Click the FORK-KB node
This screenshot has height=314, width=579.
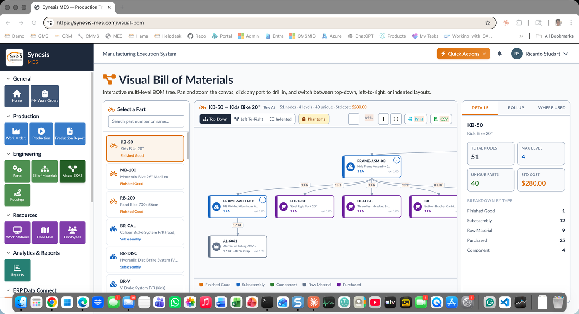[304, 207]
